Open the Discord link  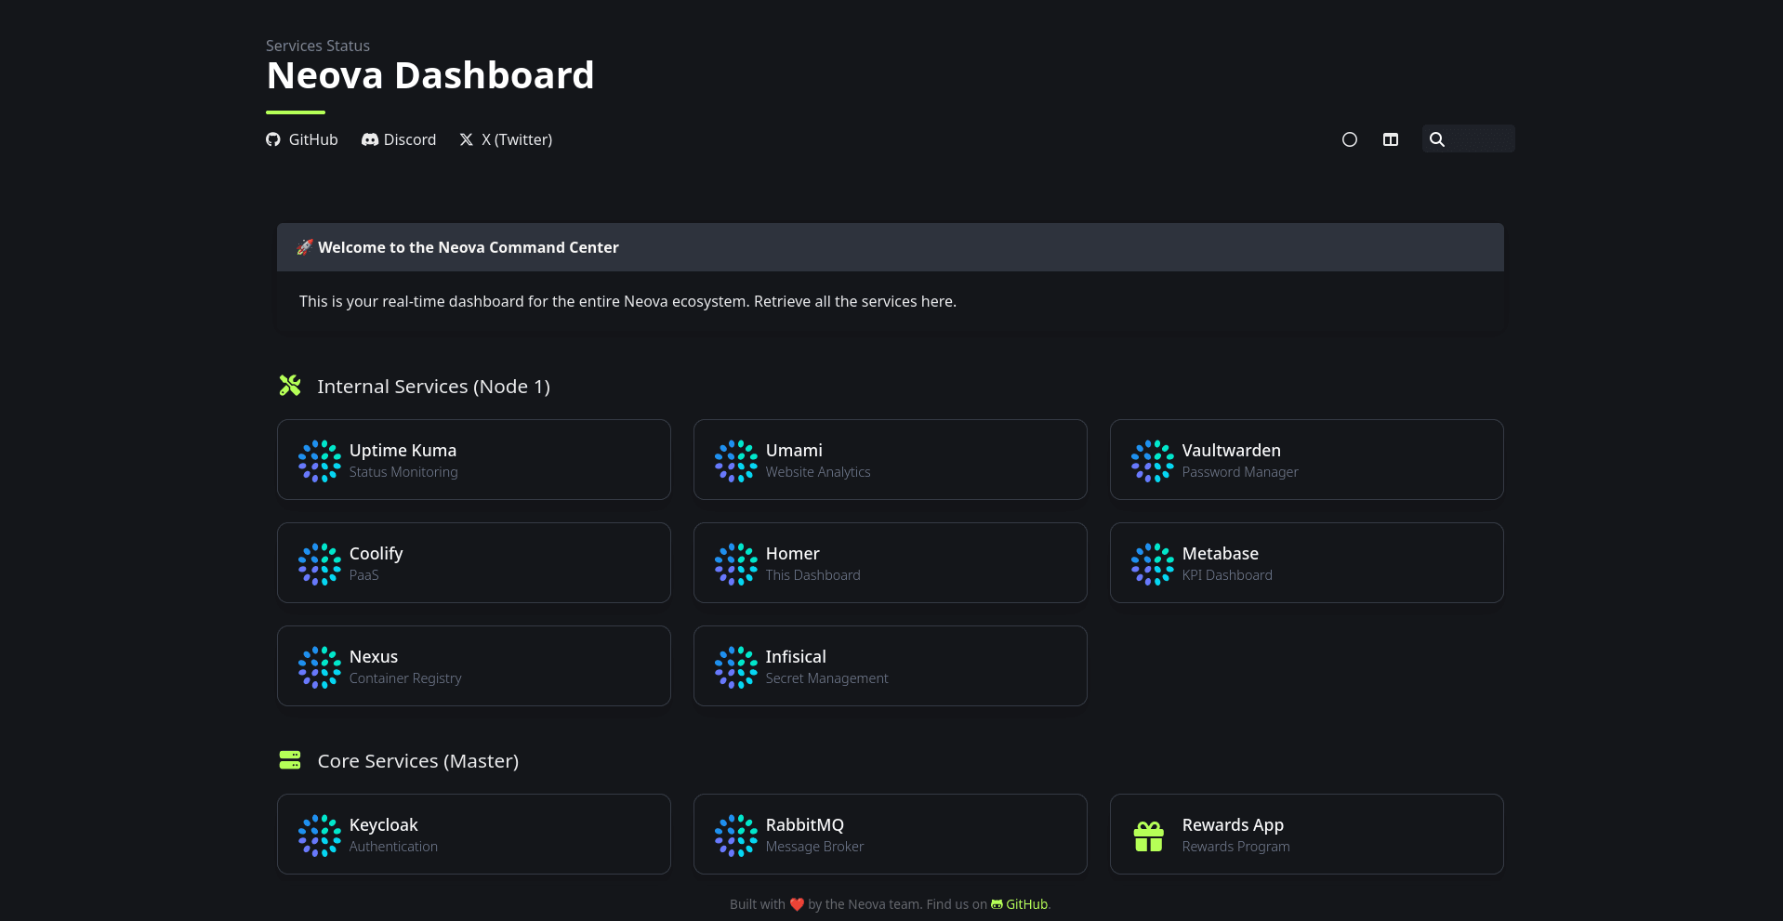click(x=399, y=139)
